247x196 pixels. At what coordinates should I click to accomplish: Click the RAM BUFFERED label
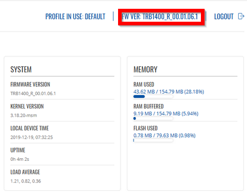[149, 107]
